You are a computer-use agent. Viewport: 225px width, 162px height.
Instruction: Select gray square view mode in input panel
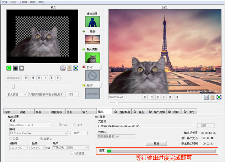[x=21, y=68]
